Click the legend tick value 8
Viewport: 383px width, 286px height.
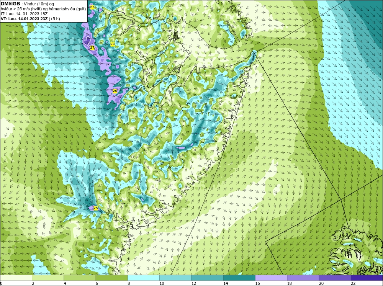tap(129, 283)
